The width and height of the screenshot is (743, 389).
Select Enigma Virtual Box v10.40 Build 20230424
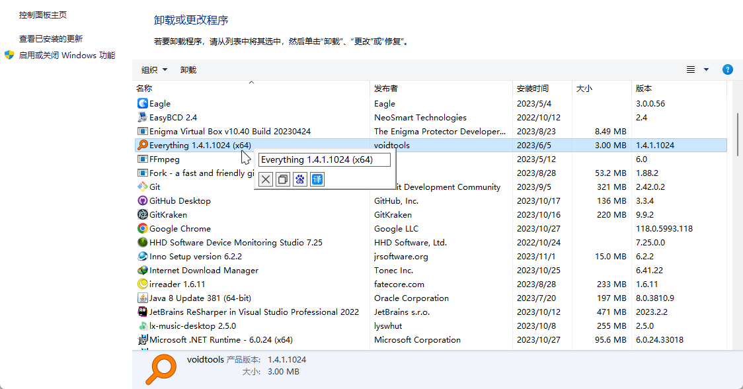(x=230, y=132)
